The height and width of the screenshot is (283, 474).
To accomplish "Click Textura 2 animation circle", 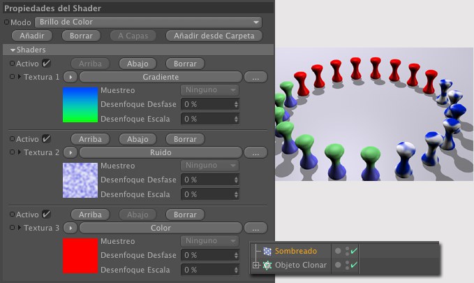I will pos(12,152).
